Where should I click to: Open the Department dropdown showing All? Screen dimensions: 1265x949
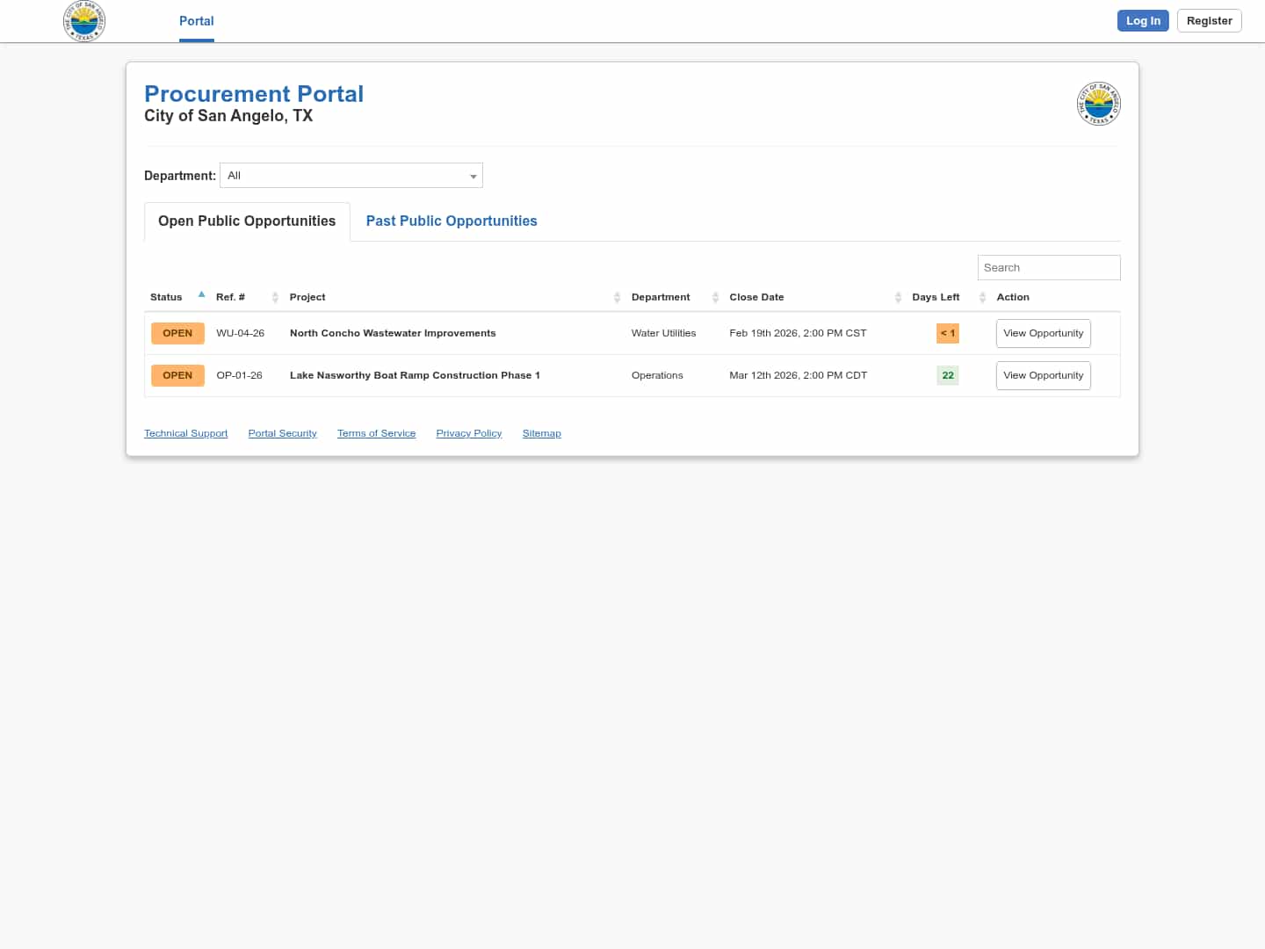coord(351,175)
